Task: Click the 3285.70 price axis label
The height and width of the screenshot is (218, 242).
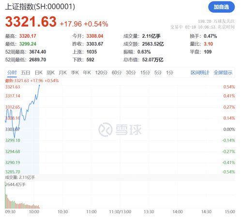Action: pyautogui.click(x=13, y=172)
